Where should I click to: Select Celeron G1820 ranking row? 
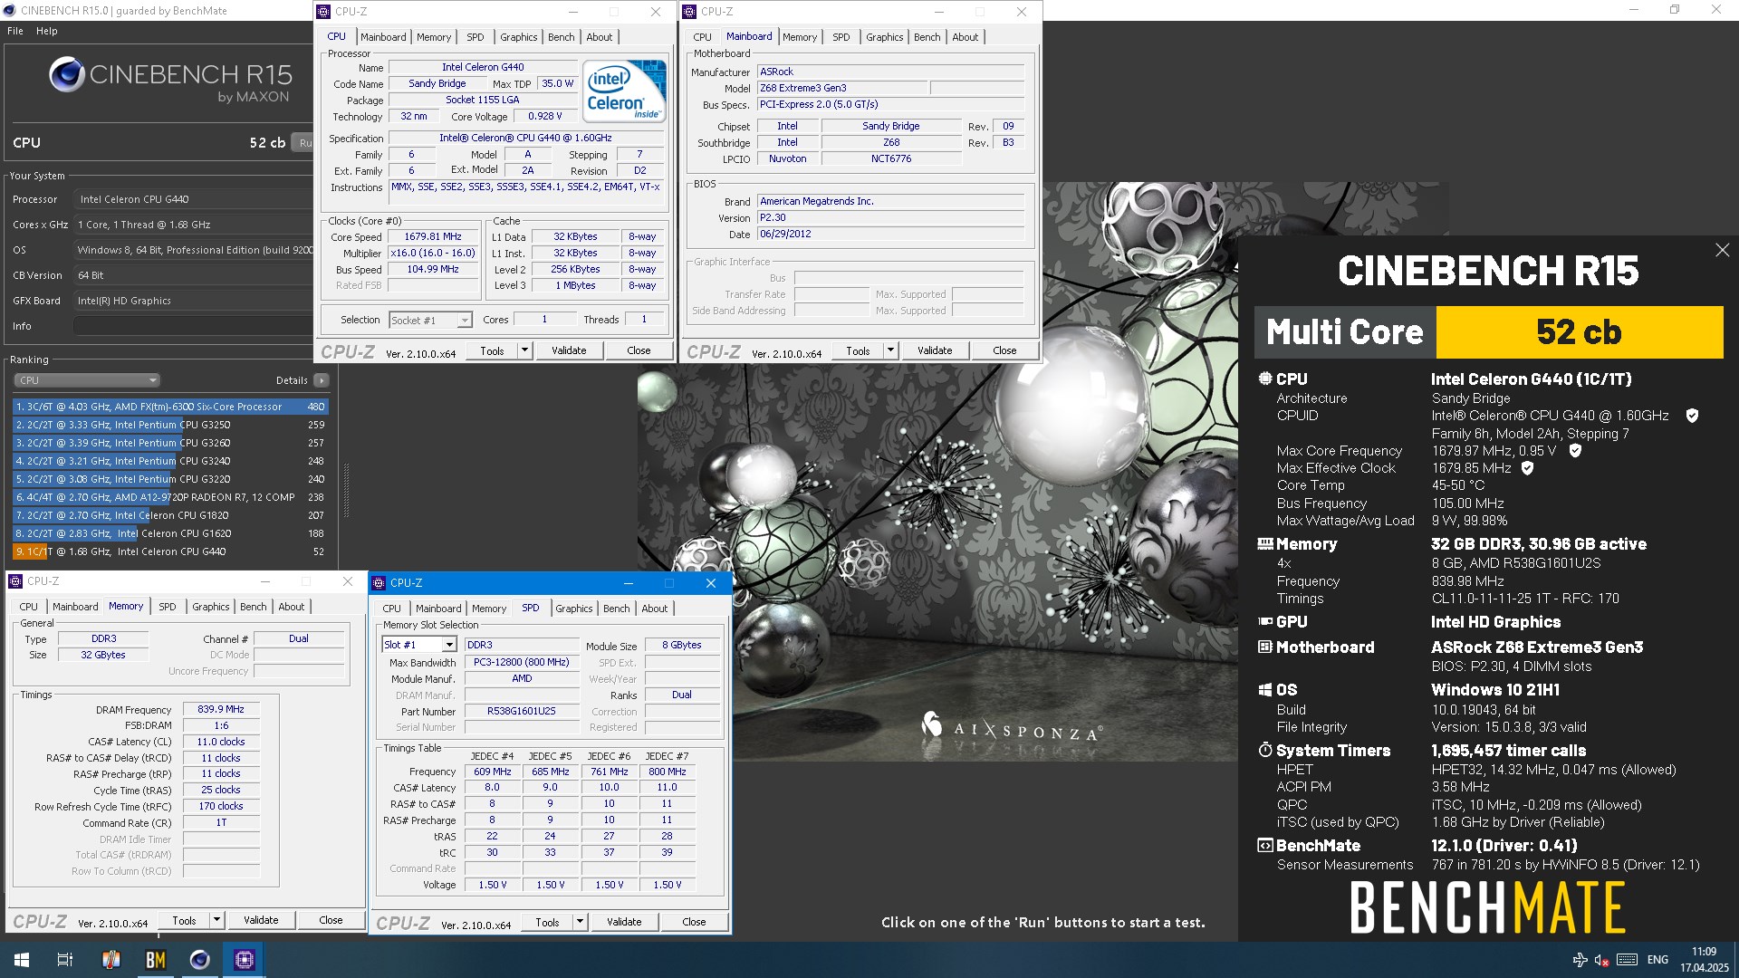click(170, 515)
